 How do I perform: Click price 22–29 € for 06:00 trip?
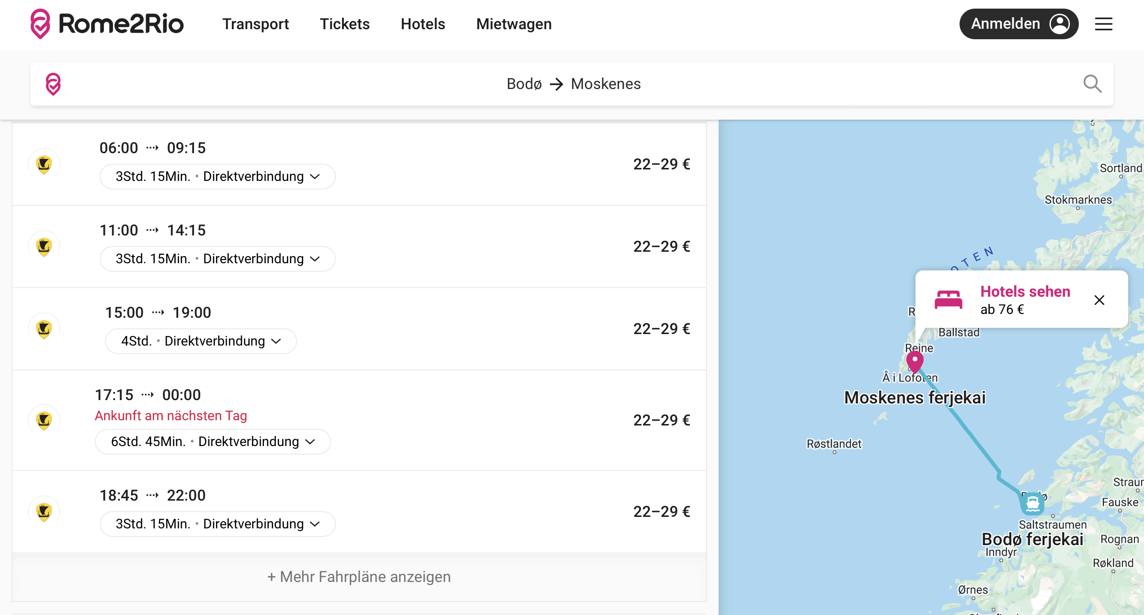(662, 164)
